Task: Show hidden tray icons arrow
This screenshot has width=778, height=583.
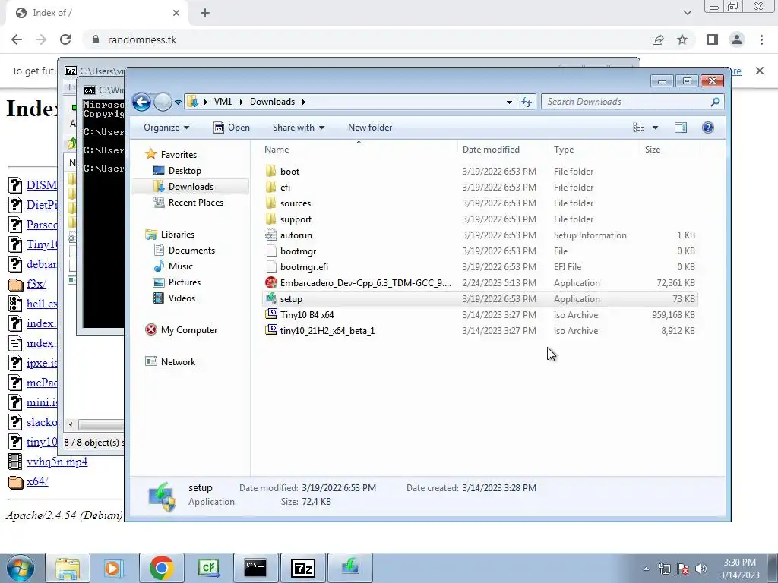Action: click(x=646, y=569)
